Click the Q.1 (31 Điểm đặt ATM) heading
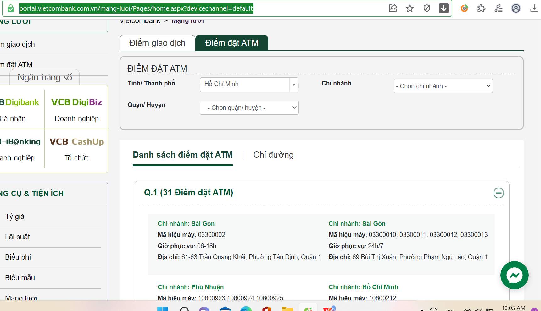The image size is (541, 311). [188, 192]
